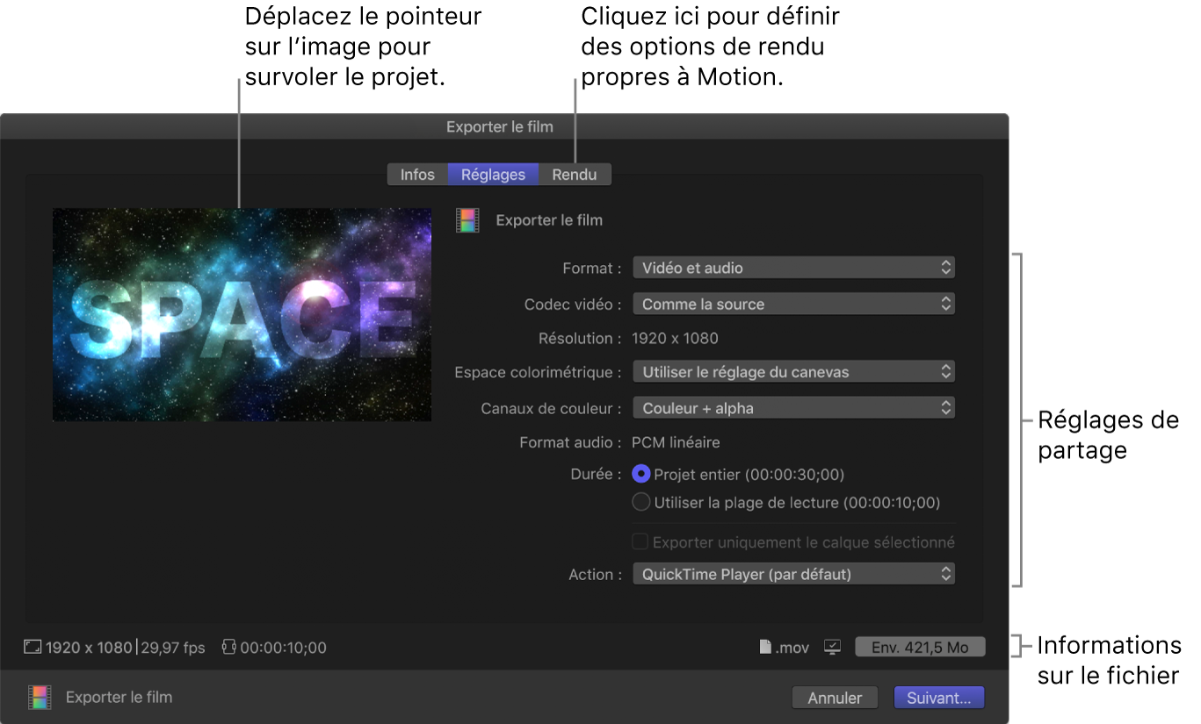Viewport: 1201px width, 724px height.
Task: Select the Utiliser la plage de lecture option
Action: (x=640, y=502)
